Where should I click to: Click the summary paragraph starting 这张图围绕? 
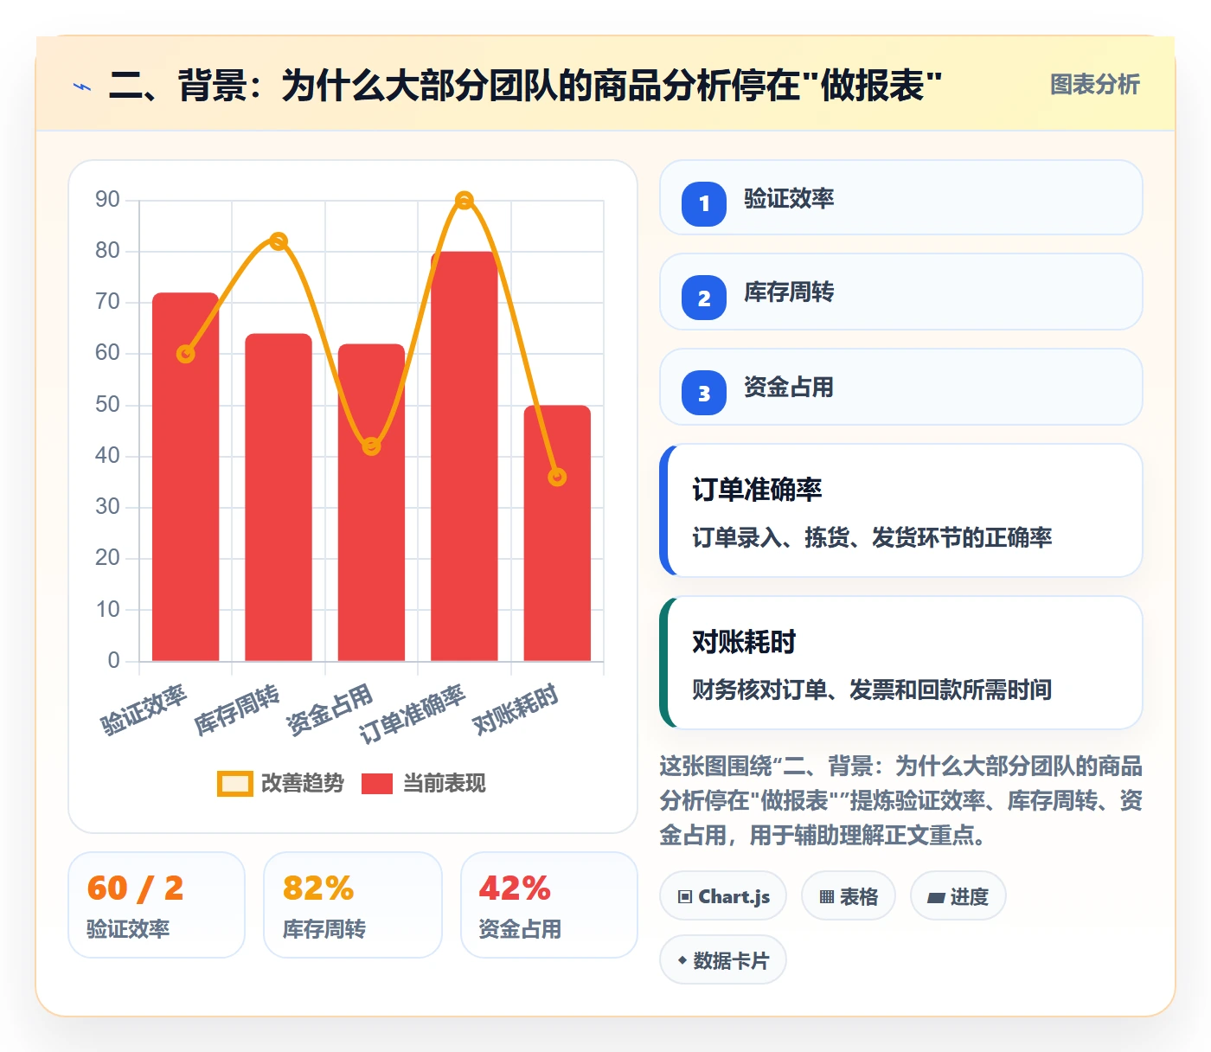tap(901, 800)
